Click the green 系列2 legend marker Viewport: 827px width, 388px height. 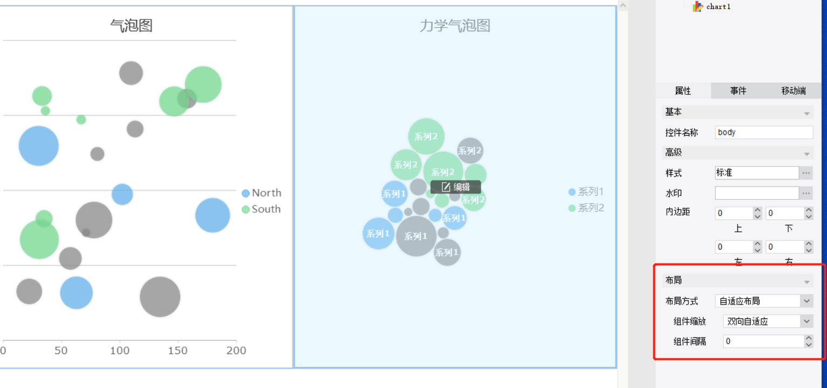pos(572,208)
